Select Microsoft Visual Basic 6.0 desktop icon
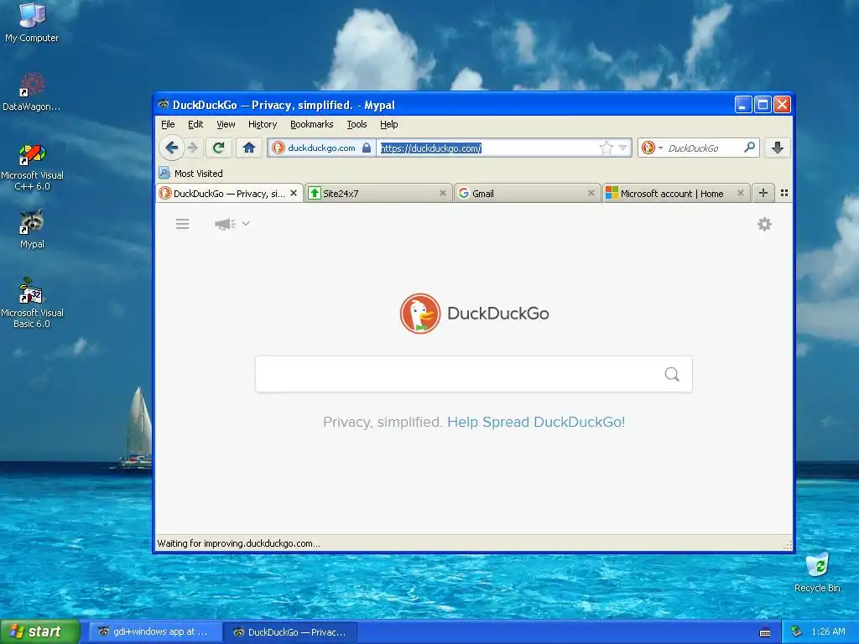This screenshot has height=644, width=859. tap(32, 304)
